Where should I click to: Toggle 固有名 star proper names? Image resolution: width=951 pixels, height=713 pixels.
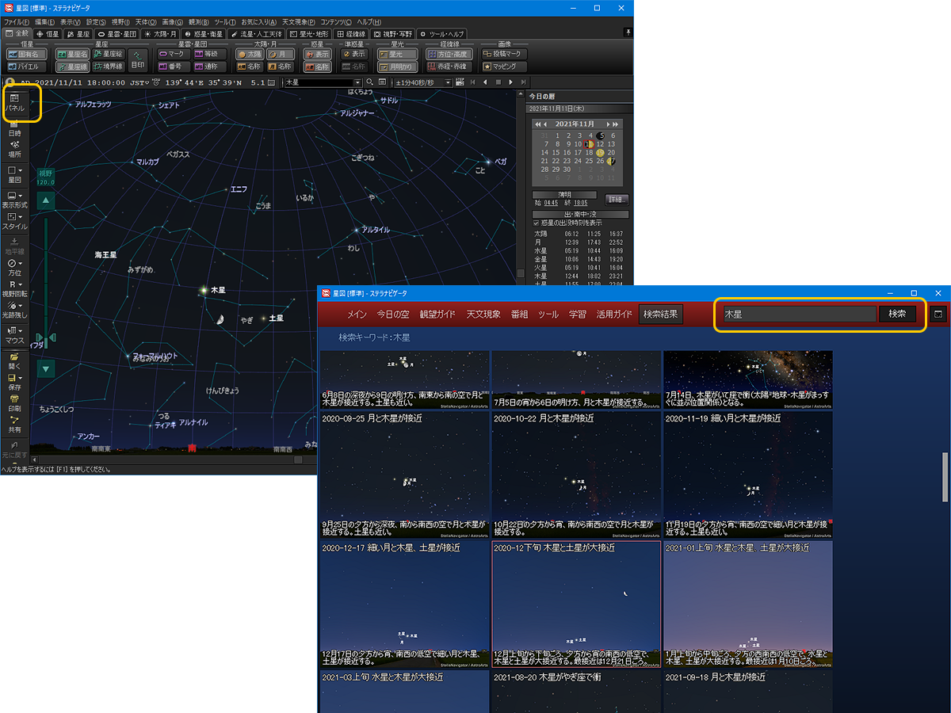27,55
